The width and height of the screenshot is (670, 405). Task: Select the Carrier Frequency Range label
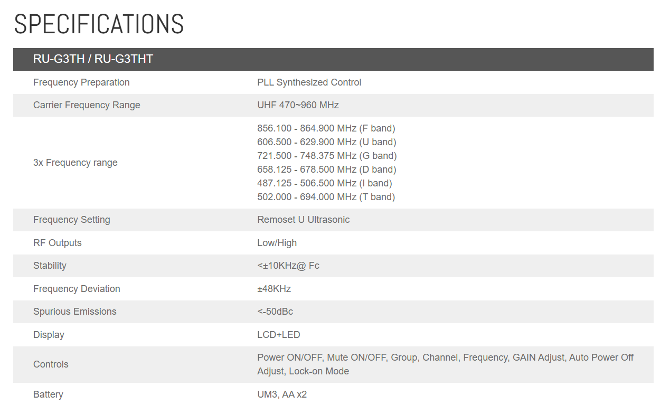[87, 105]
